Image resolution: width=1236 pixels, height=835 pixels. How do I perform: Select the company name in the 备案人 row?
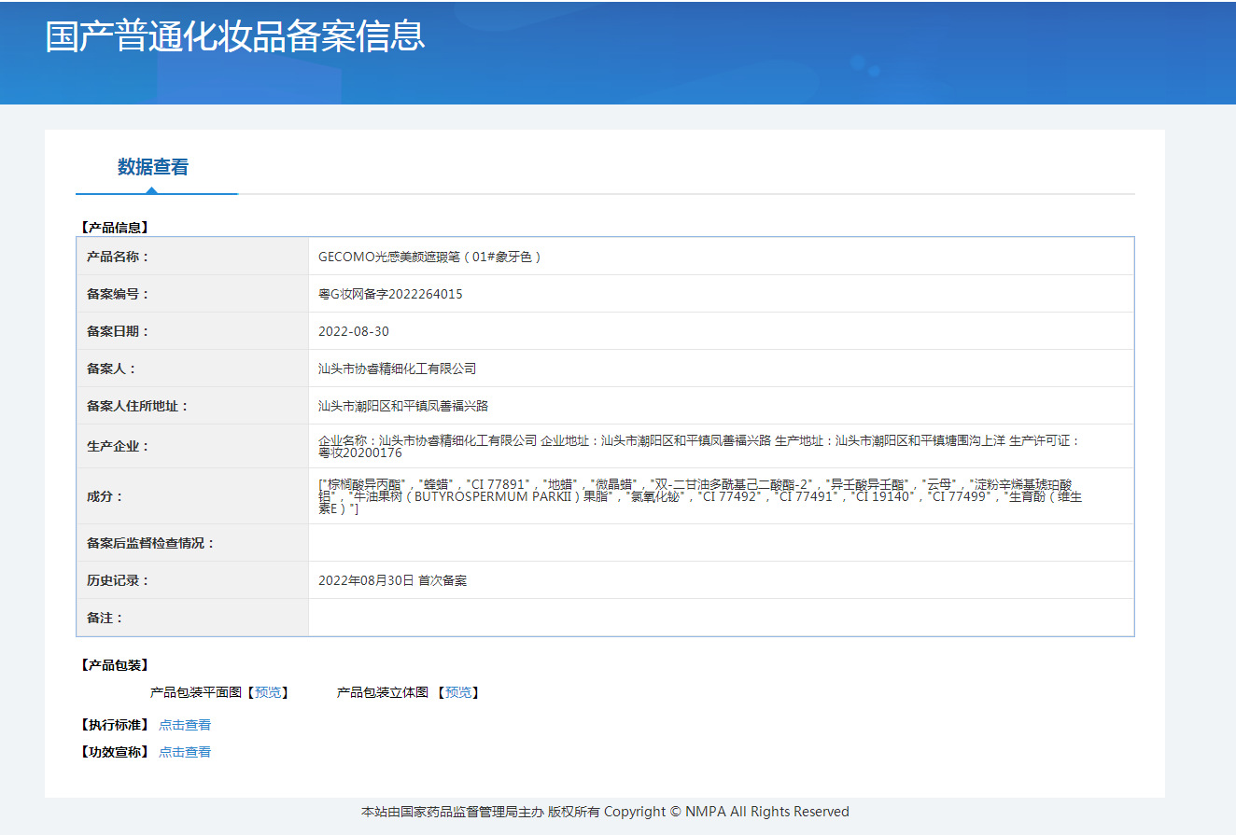(x=397, y=369)
